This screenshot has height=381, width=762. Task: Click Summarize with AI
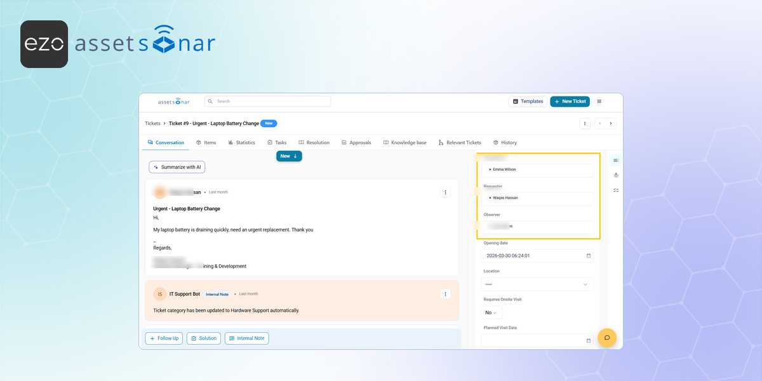(x=177, y=167)
